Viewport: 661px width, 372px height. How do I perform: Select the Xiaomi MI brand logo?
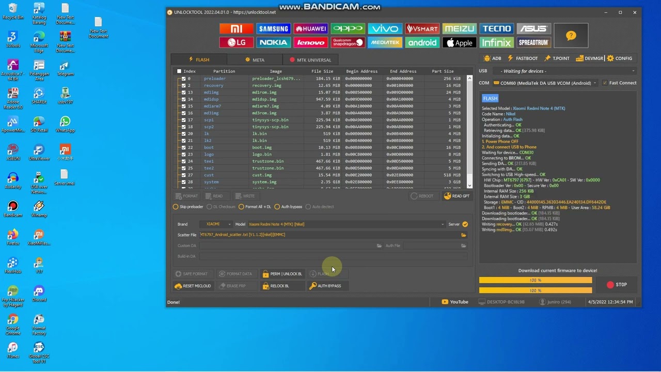pyautogui.click(x=236, y=29)
